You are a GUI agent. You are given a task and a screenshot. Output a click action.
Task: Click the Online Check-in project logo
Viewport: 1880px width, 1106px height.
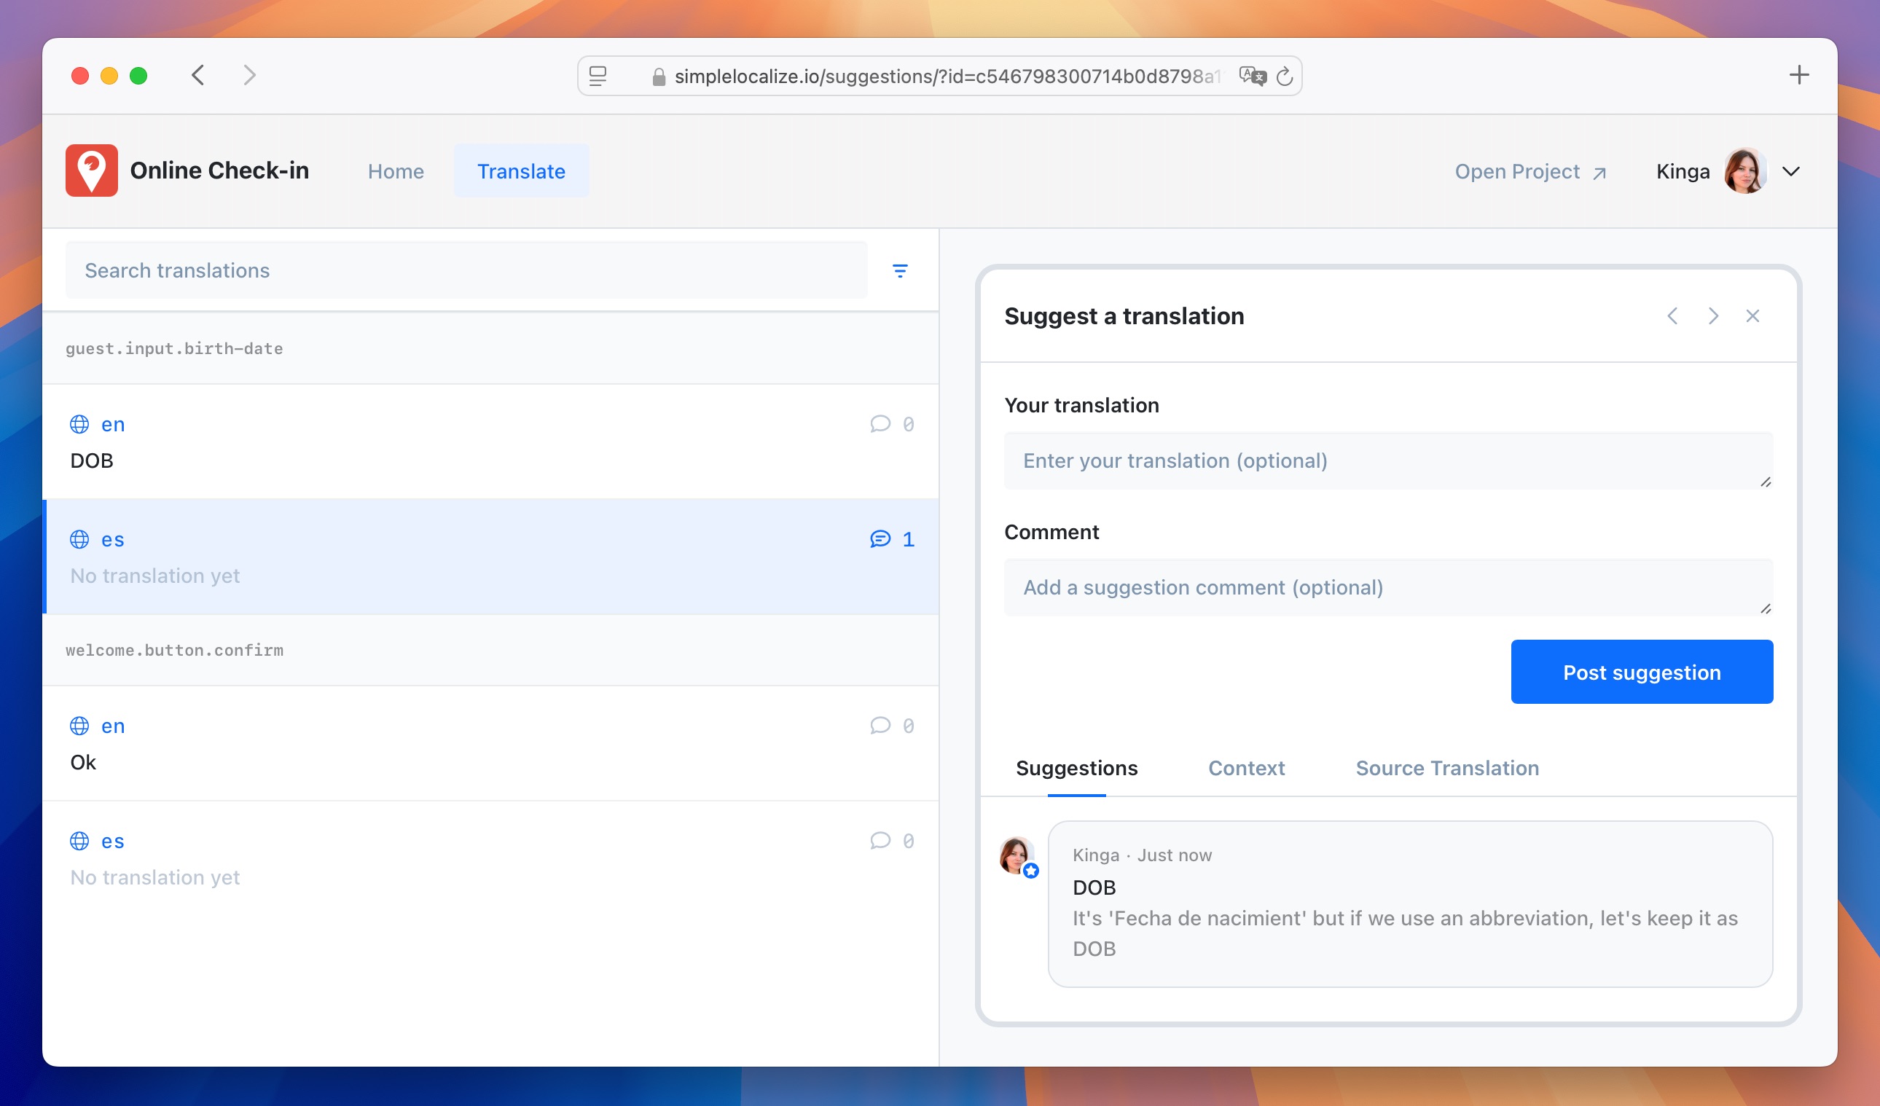(92, 170)
